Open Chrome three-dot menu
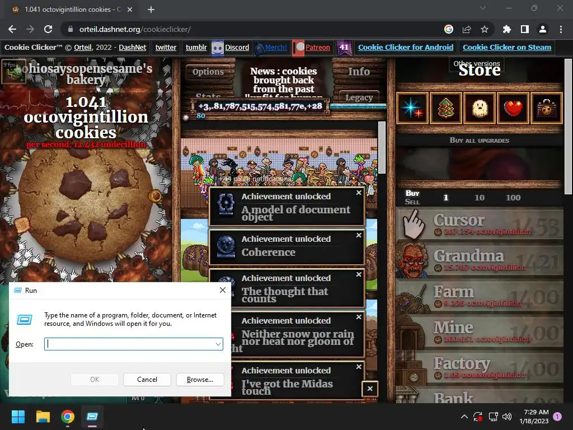This screenshot has width=573, height=430. (x=561, y=29)
